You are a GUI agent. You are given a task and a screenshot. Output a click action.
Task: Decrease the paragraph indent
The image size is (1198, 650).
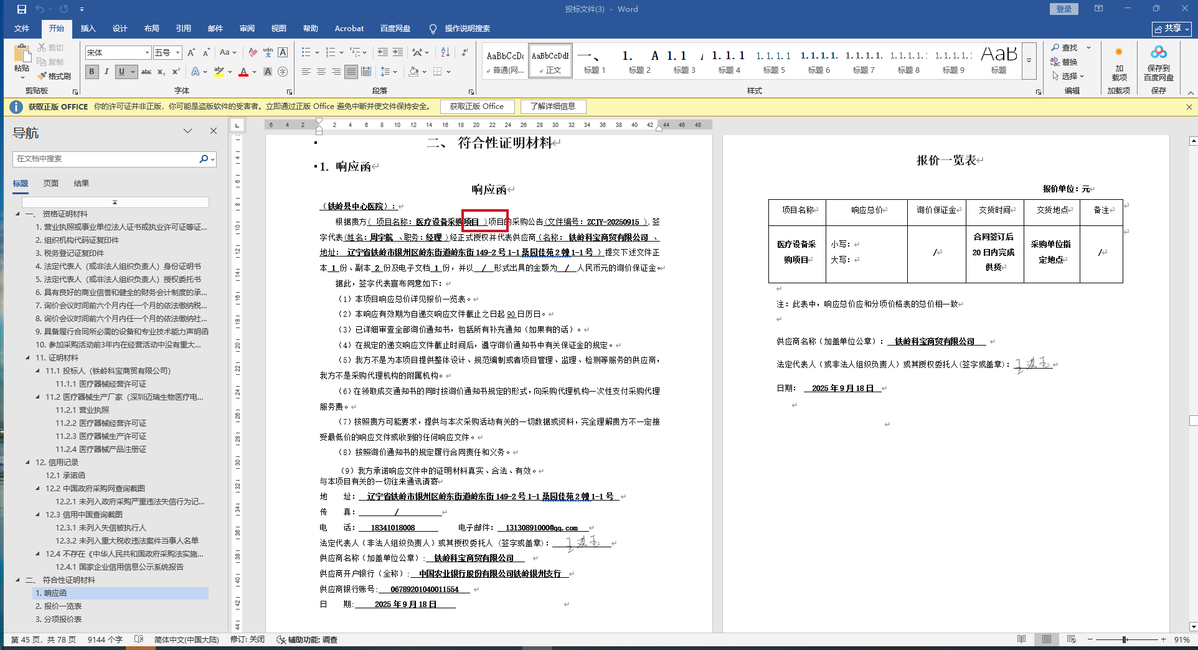pyautogui.click(x=383, y=53)
